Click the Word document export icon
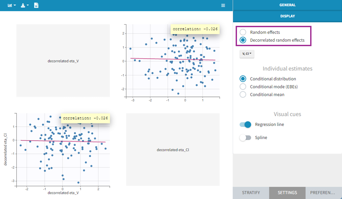342x199 pixels. tap(36, 6)
